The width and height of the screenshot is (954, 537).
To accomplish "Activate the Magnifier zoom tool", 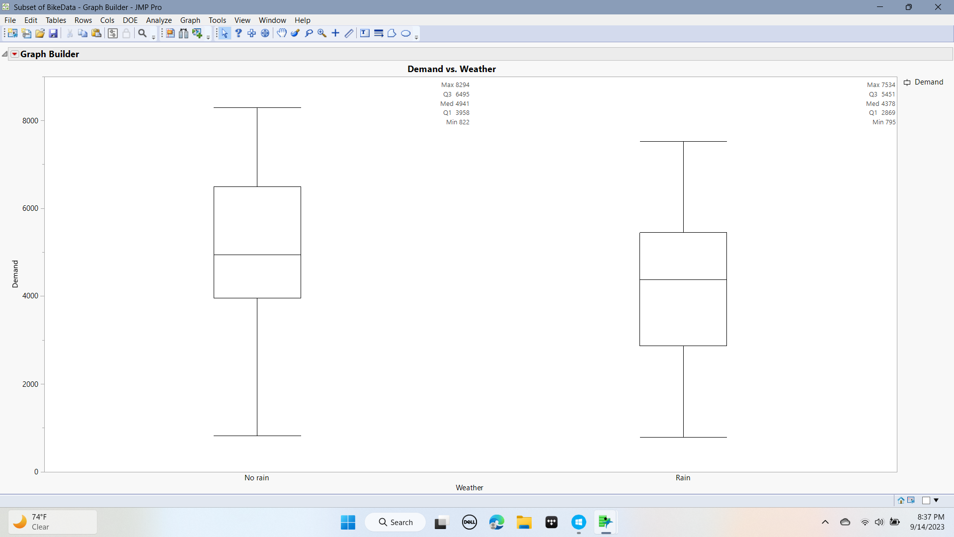I will tap(322, 33).
